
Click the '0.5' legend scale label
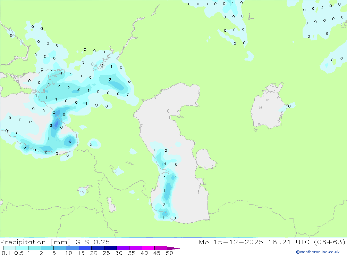19,253
